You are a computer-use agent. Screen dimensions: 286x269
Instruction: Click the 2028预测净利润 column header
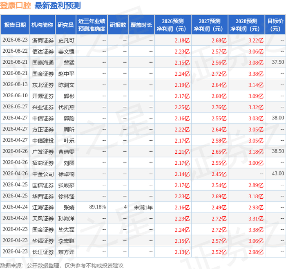coord(246,25)
